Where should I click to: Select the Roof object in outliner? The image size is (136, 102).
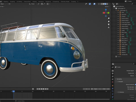click(123, 35)
